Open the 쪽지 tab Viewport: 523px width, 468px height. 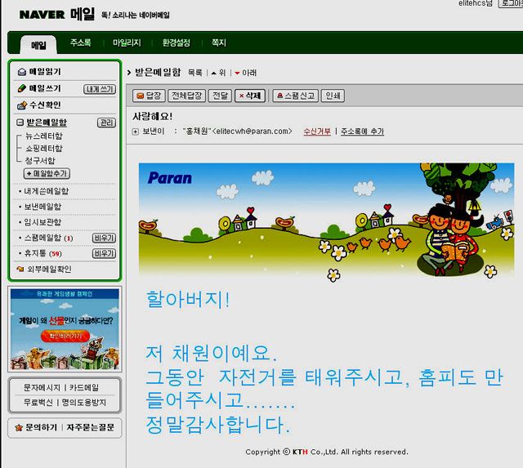(x=219, y=42)
